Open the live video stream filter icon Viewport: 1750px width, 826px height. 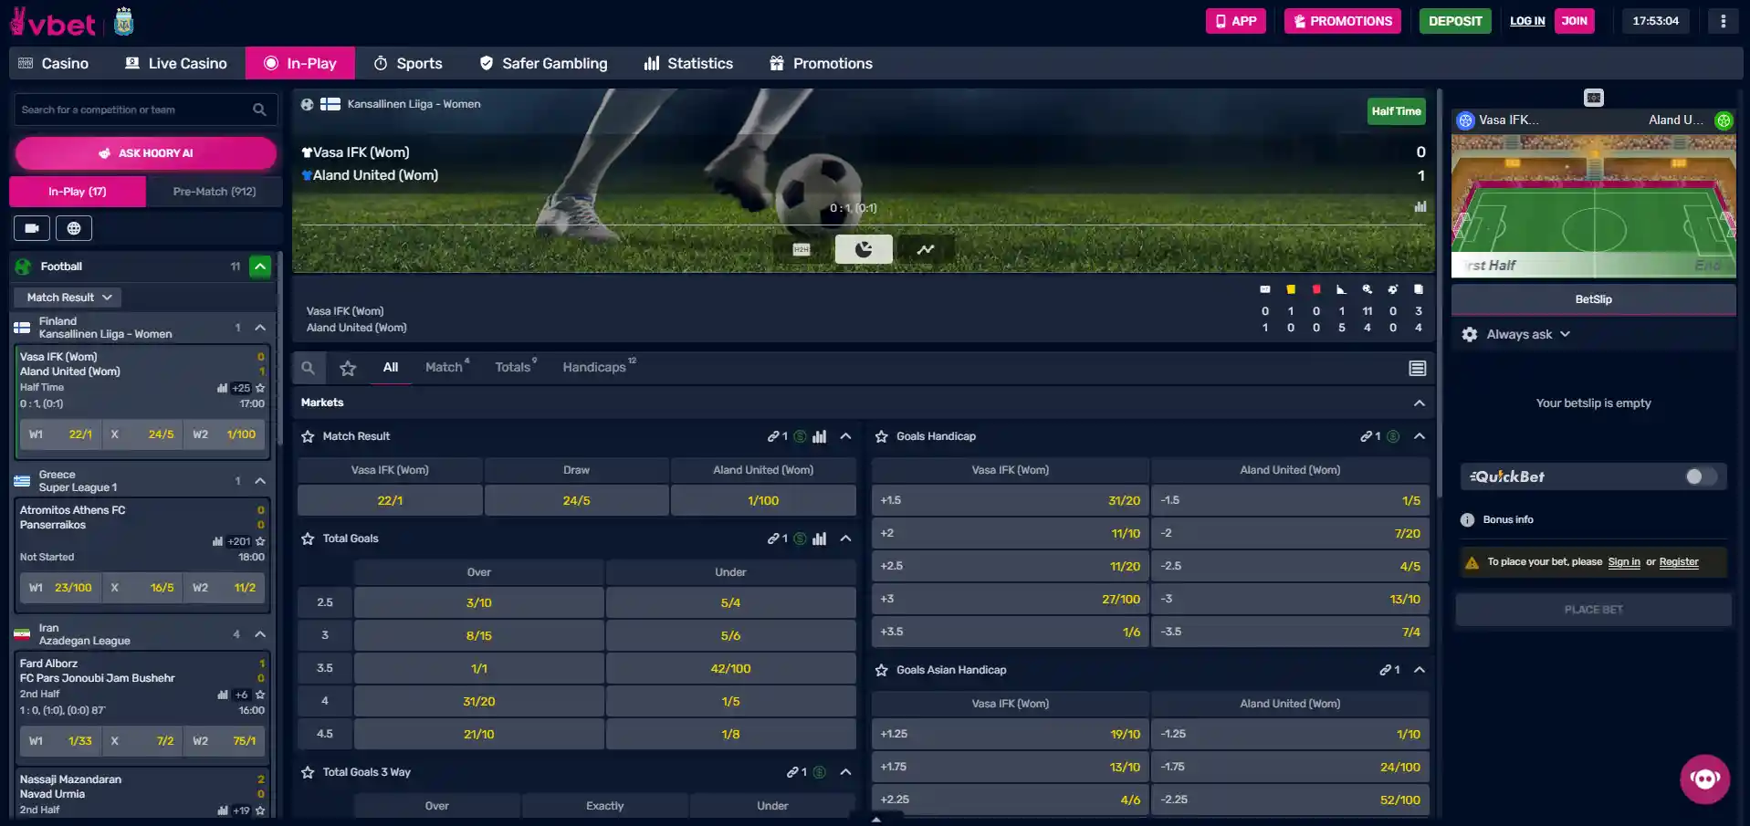point(32,228)
